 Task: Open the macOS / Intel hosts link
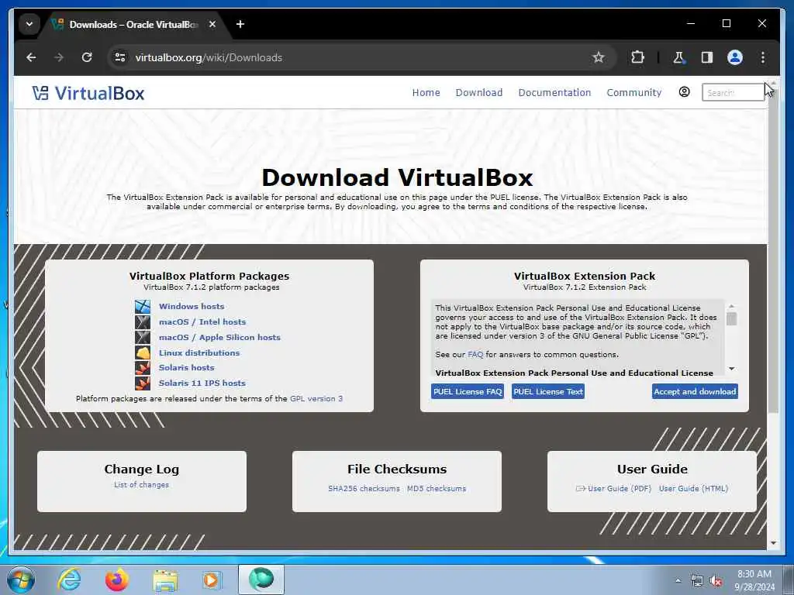[202, 322]
